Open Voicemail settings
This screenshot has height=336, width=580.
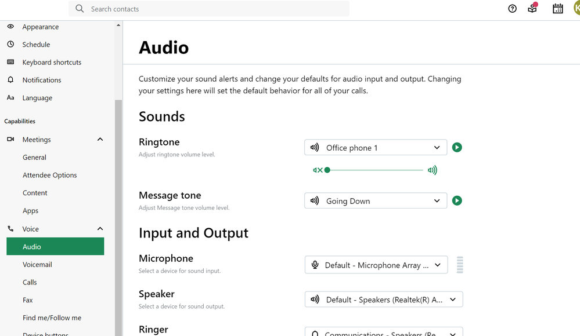[x=37, y=265]
